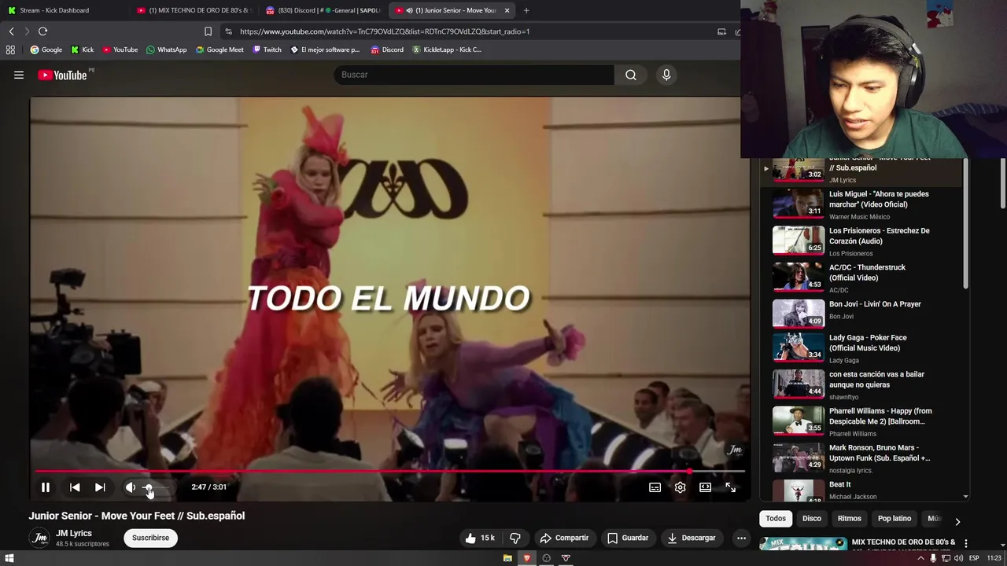Start voice search with microphone icon
Viewport: 1007px width, 566px height.
point(666,75)
